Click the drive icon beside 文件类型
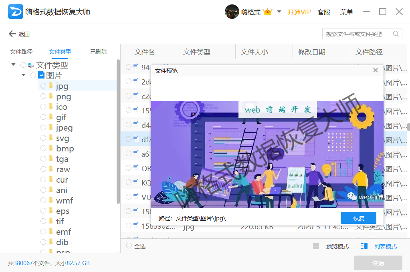 [x=31, y=65]
